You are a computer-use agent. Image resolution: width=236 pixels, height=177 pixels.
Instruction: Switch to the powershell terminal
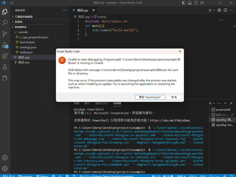222,110
